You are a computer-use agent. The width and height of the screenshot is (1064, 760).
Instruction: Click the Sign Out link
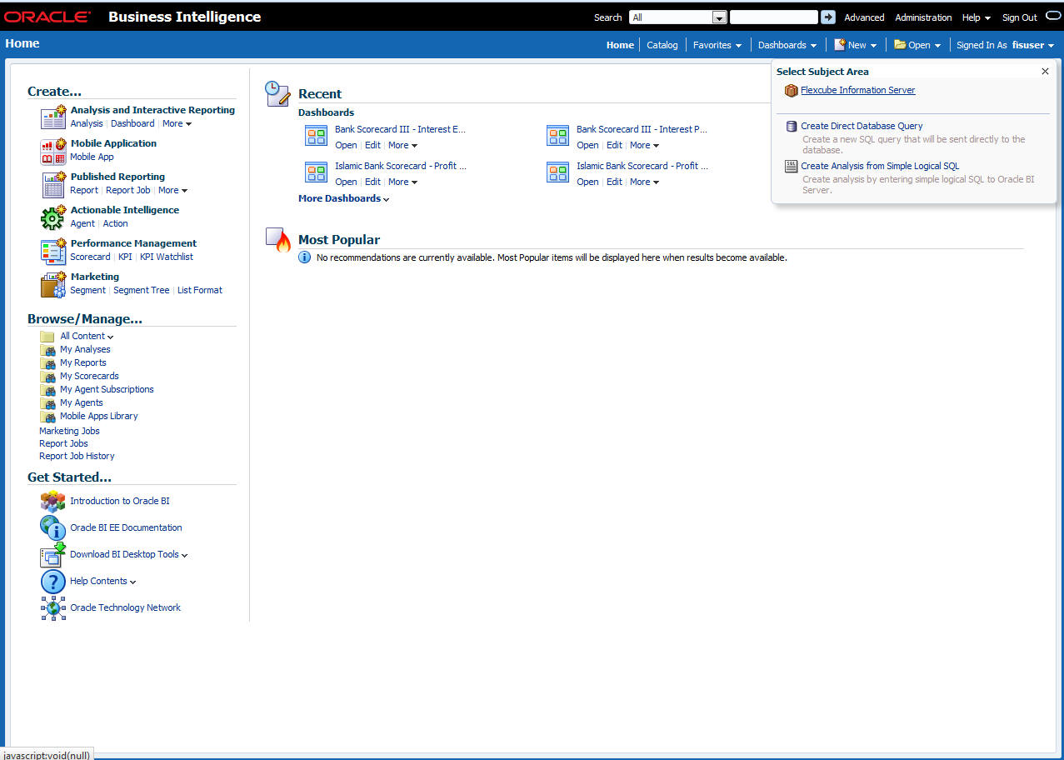click(1020, 17)
